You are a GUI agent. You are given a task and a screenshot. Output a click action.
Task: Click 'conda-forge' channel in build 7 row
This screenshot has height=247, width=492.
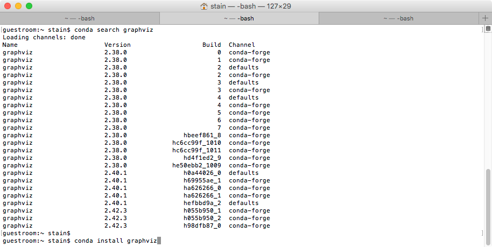(x=249, y=128)
